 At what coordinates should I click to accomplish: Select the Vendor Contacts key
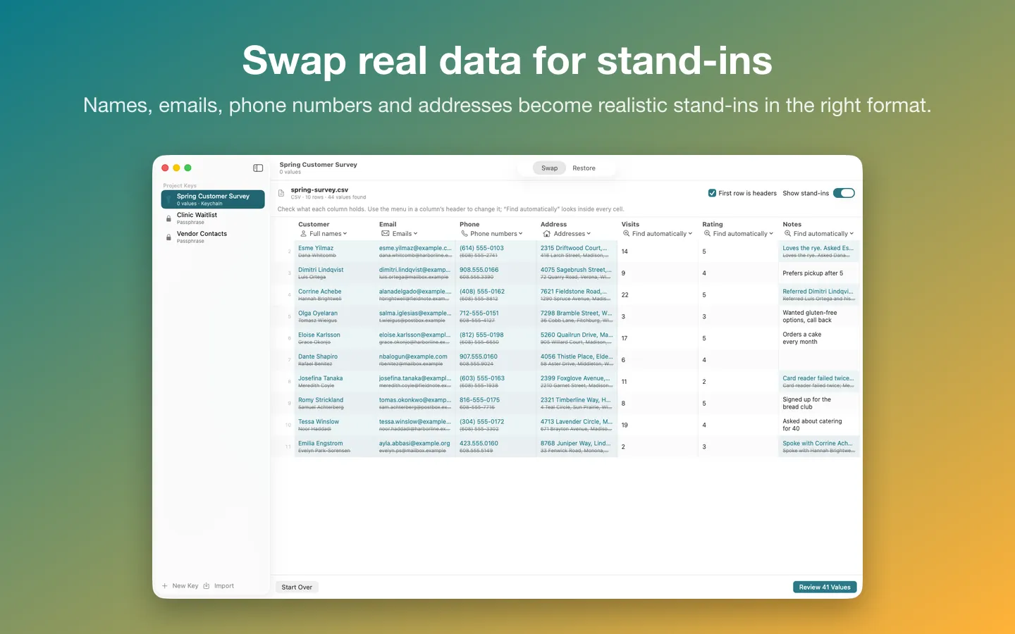(213, 237)
